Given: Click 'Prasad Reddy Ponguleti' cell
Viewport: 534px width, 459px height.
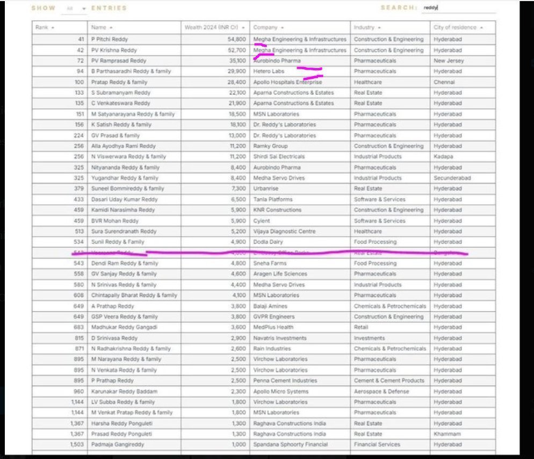Looking at the screenshot, I should (134, 434).
